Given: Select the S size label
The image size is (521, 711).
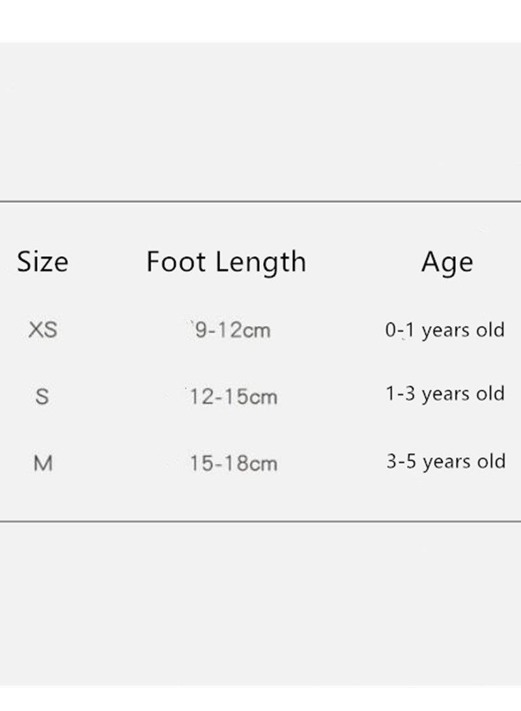Looking at the screenshot, I should (x=42, y=396).
